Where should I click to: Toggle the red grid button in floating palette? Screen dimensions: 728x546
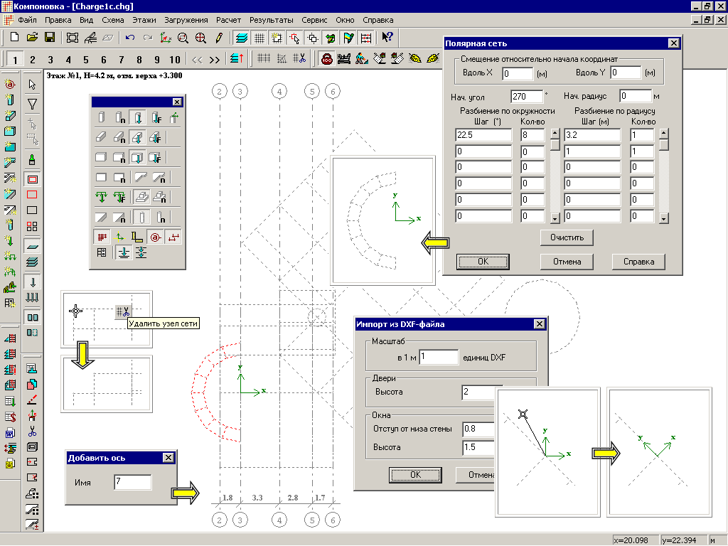click(x=102, y=236)
